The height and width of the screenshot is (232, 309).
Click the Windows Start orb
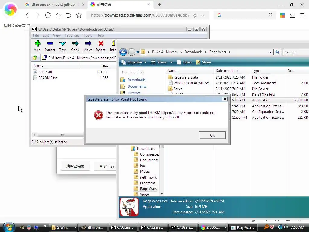click(9, 227)
